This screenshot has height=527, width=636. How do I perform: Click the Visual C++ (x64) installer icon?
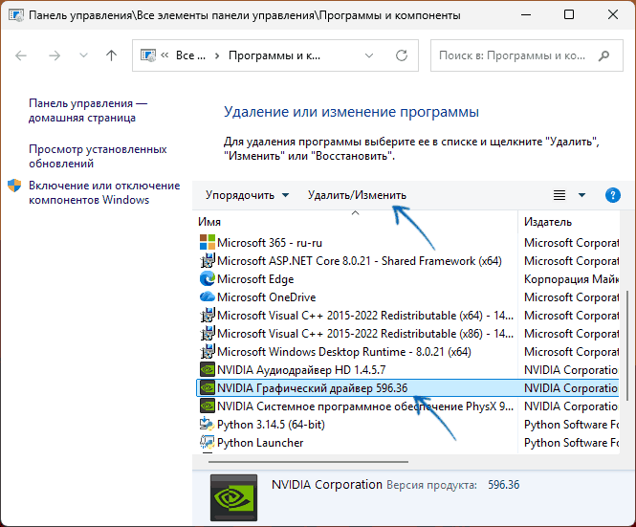(x=208, y=316)
